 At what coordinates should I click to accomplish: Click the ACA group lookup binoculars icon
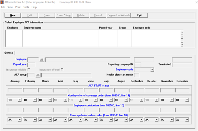point(37,75)
